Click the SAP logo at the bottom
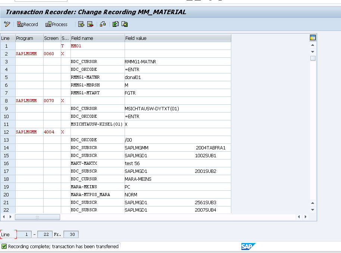Screen dimensions: 341x253 [x=248, y=246]
